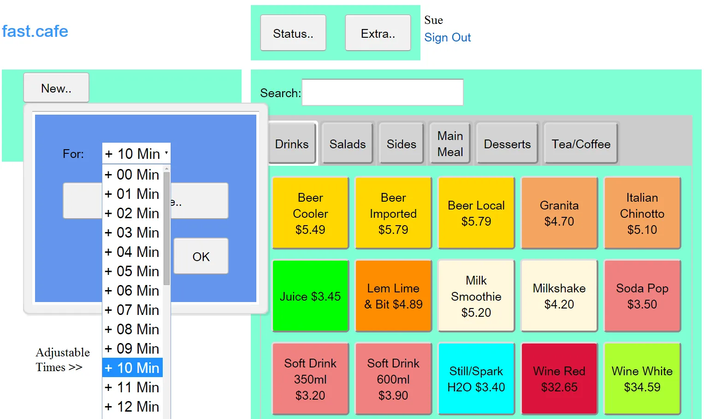Add Beer Imported $5.79
This screenshot has width=704, height=419.
[393, 213]
